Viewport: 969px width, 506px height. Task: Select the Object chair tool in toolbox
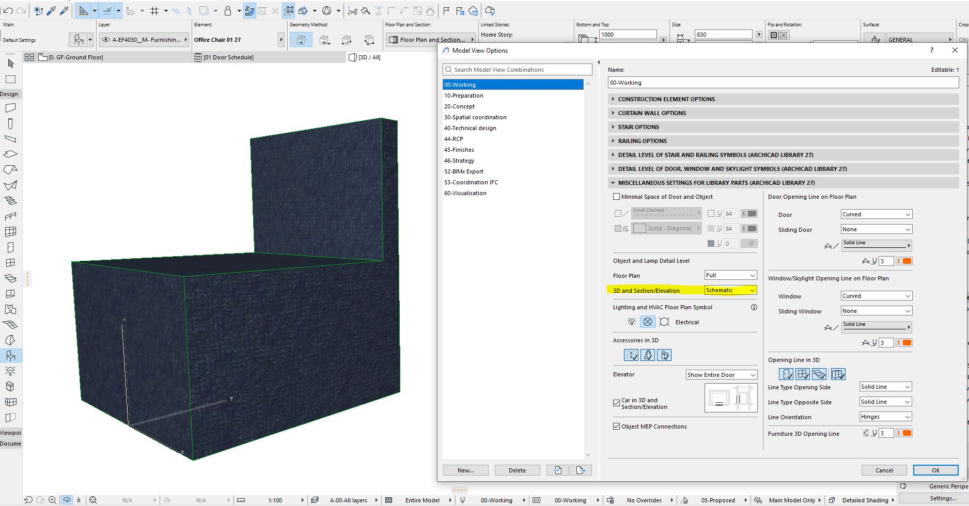pyautogui.click(x=11, y=356)
